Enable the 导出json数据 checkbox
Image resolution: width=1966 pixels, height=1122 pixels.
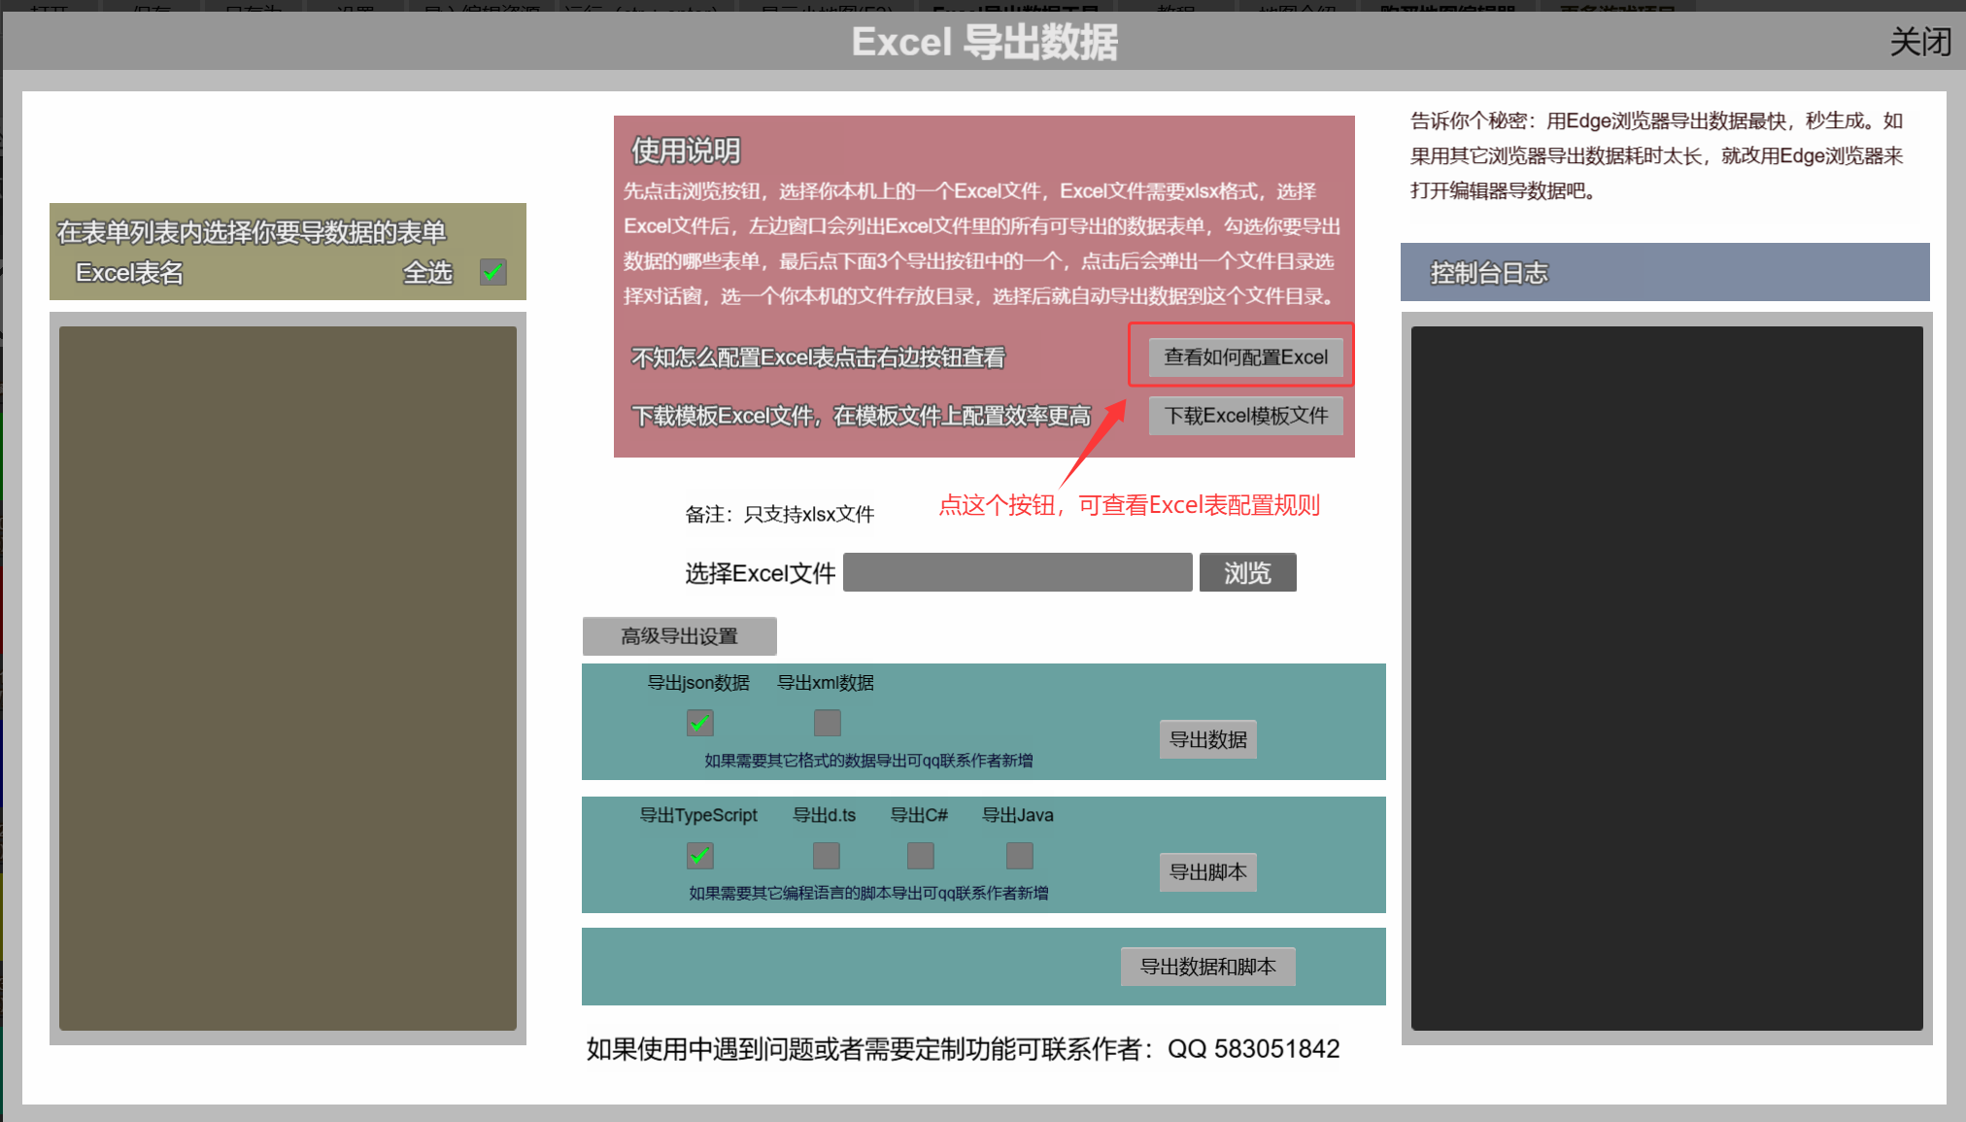(699, 723)
